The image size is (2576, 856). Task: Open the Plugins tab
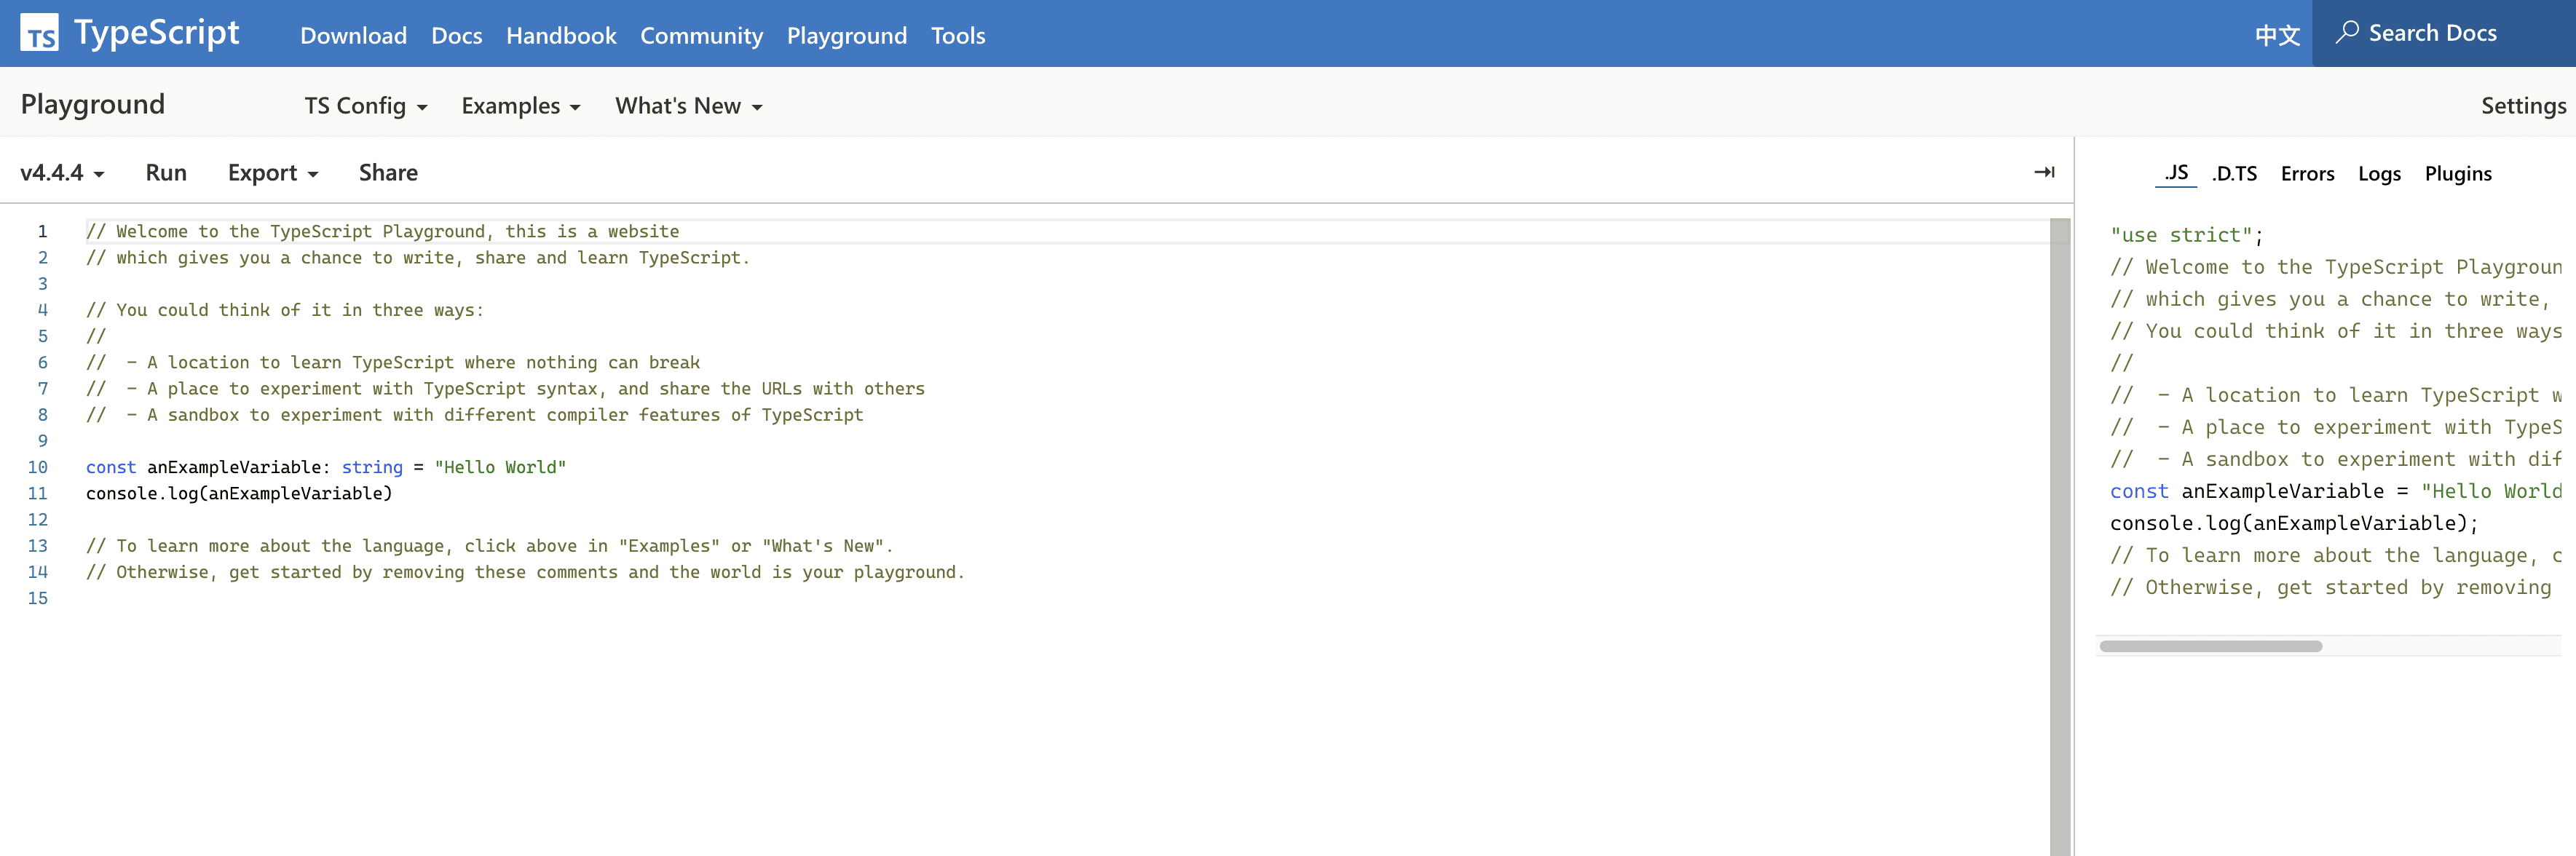coord(2457,174)
